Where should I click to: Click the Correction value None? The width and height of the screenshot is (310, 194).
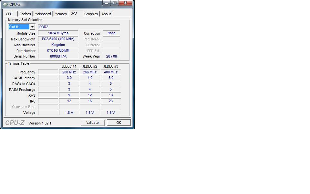tap(111, 33)
